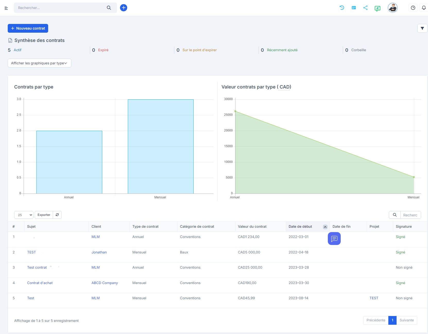Click the Annuel bar in Contrats chart
The image size is (428, 334).
pos(69,162)
